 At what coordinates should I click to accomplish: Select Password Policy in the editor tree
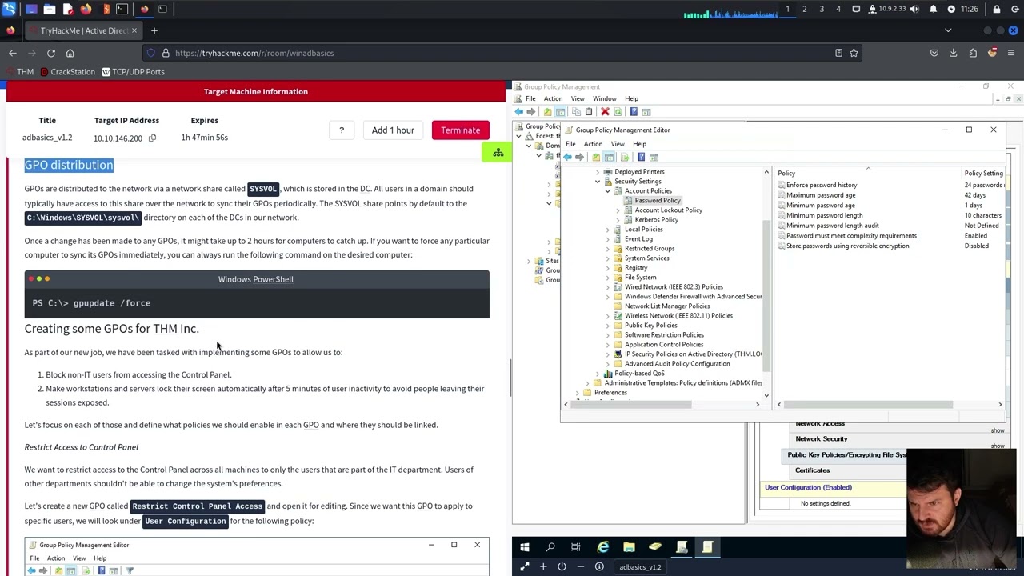pos(658,201)
